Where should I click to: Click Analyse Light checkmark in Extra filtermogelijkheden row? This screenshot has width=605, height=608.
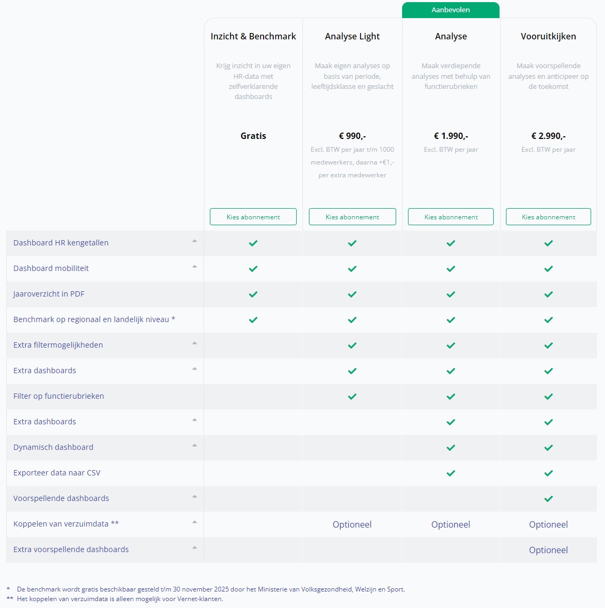tap(352, 346)
